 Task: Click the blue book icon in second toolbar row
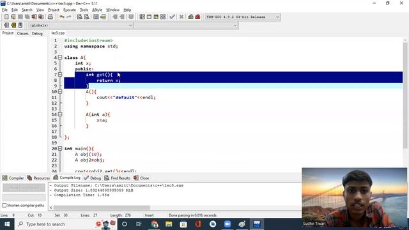pos(20,26)
